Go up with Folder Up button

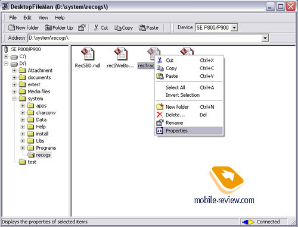pos(59,28)
